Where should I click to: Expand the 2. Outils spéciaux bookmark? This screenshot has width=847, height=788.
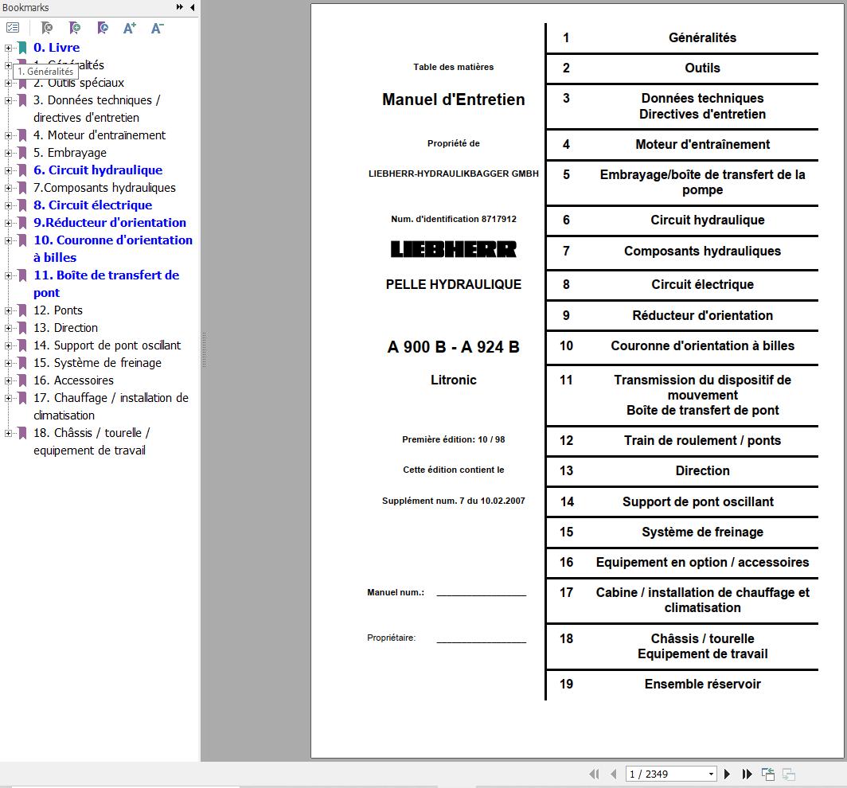[x=8, y=83]
